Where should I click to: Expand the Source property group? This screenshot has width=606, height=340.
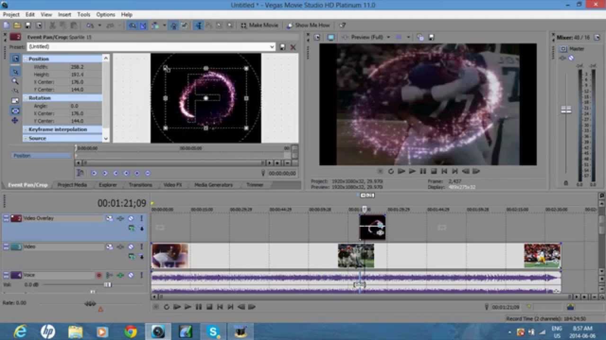(x=26, y=138)
